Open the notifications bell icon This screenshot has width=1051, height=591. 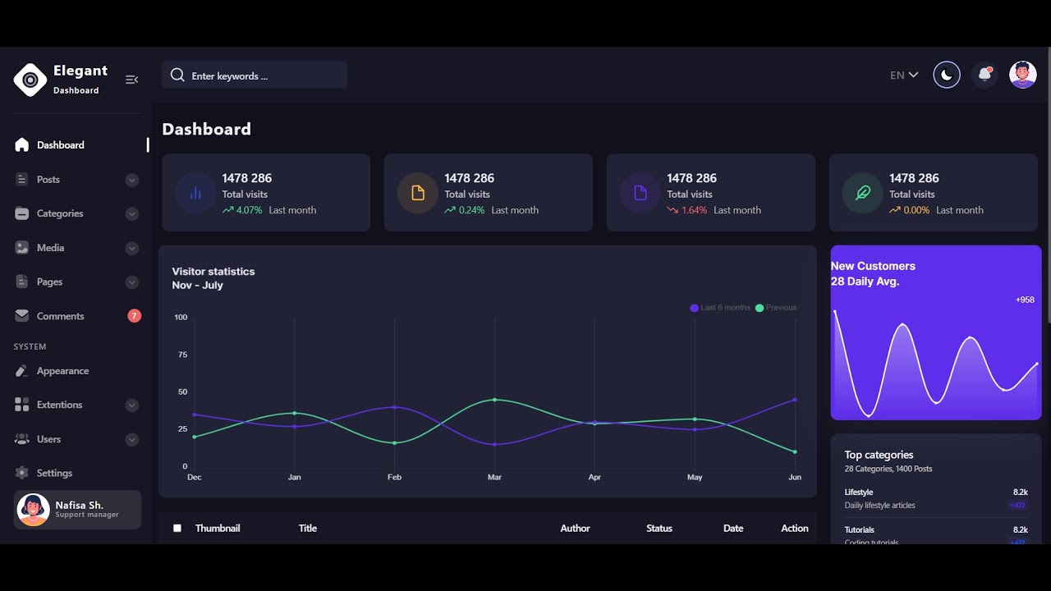click(984, 75)
